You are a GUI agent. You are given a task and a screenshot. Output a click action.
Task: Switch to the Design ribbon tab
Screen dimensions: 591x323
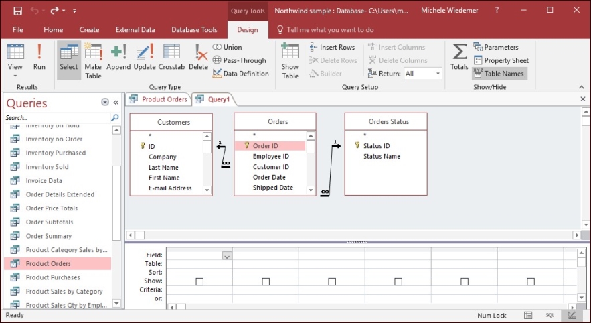pyautogui.click(x=248, y=29)
